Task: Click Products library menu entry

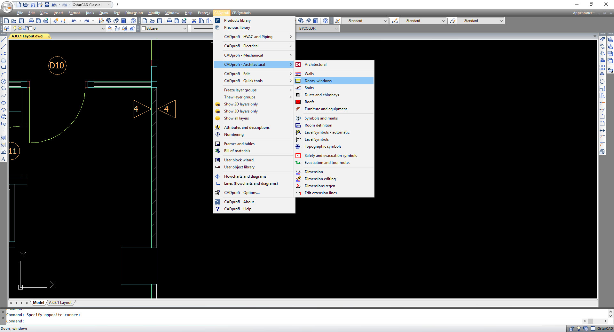Action: pos(254,20)
